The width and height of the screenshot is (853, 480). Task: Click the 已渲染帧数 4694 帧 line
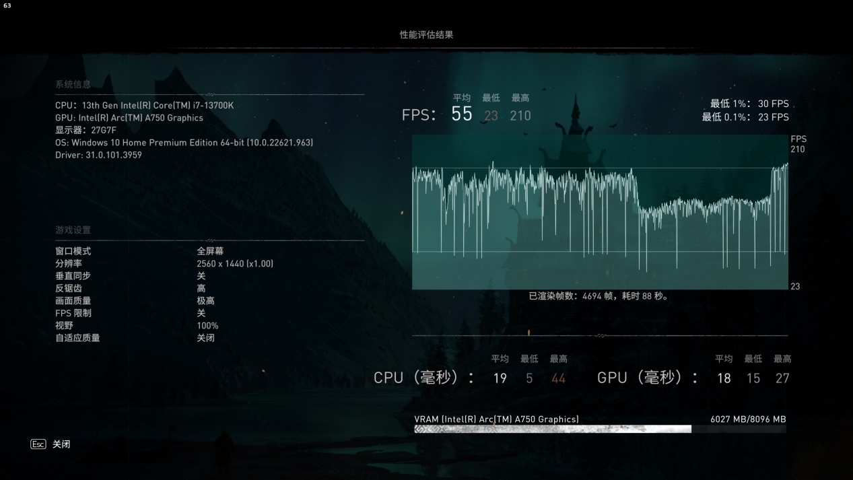pyautogui.click(x=600, y=296)
